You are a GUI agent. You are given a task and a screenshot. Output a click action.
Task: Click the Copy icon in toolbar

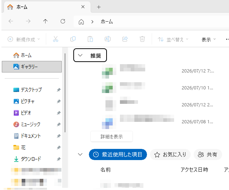click(x=73, y=39)
